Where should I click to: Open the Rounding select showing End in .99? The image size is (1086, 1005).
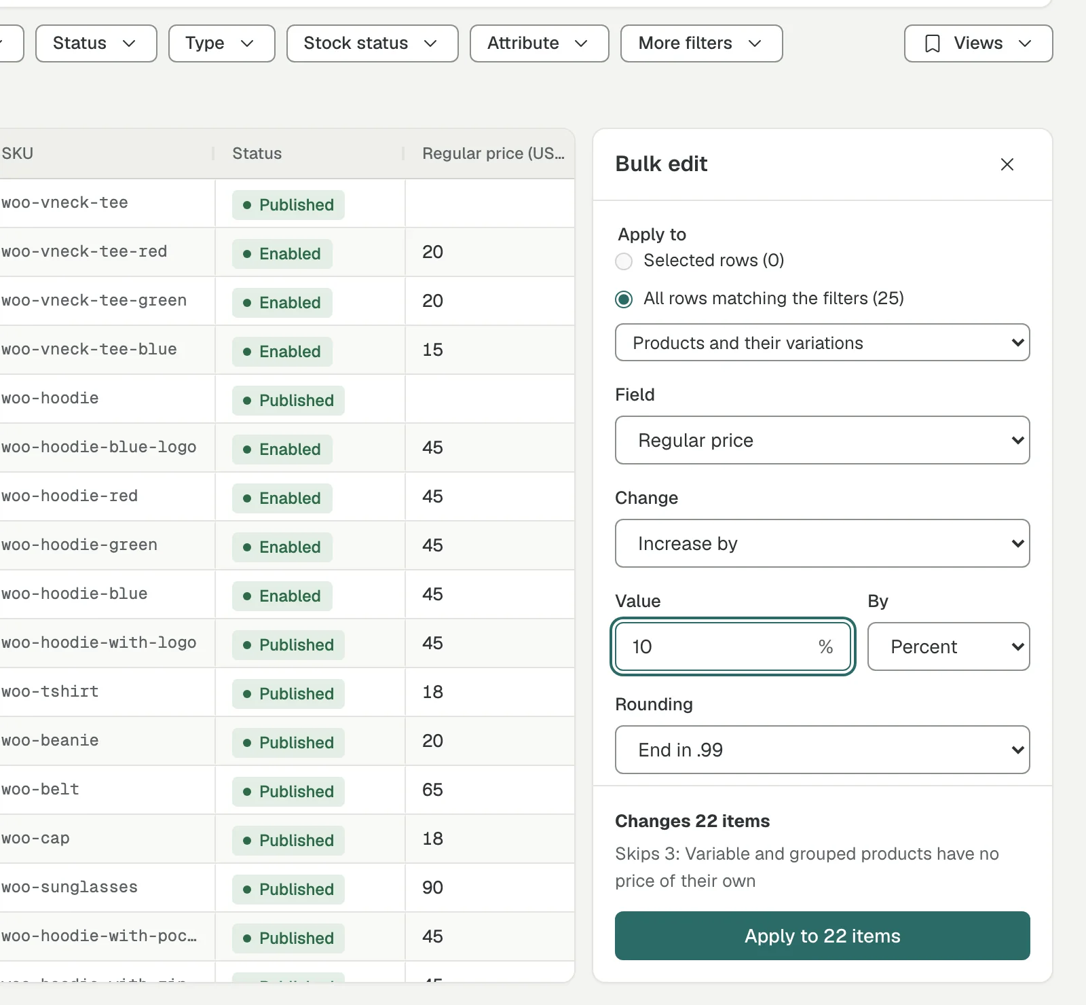[822, 750]
